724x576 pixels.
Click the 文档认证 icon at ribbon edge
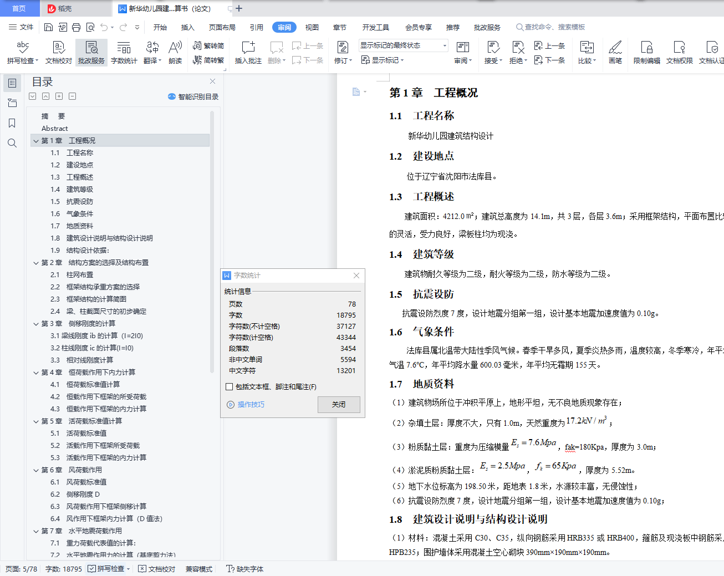pyautogui.click(x=711, y=53)
